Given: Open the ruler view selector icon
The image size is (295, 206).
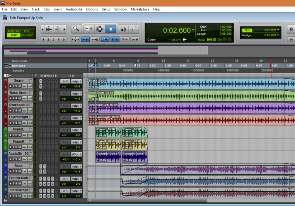Looking at the screenshot, I should coord(6,66).
